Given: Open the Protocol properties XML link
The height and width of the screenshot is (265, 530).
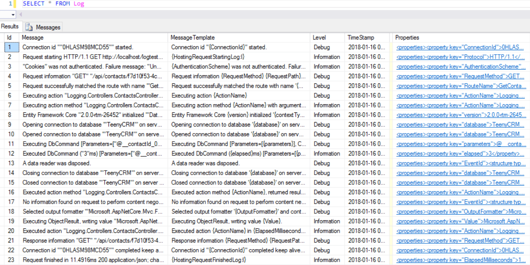Looking at the screenshot, I should pyautogui.click(x=461, y=57).
